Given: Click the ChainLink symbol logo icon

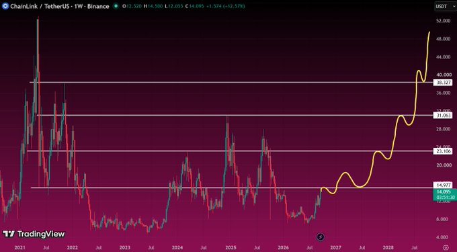Looking at the screenshot, I should (5, 6).
